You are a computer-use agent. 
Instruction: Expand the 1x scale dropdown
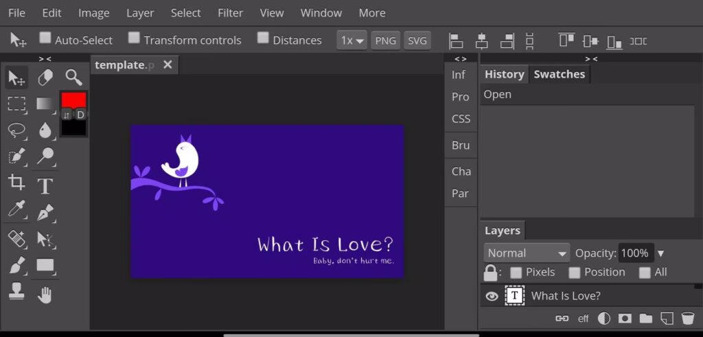coord(351,40)
